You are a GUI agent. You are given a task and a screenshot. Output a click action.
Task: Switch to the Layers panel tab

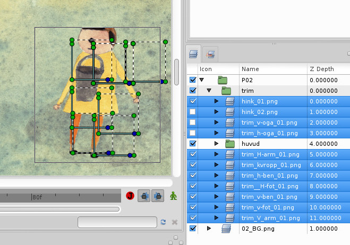(194, 54)
